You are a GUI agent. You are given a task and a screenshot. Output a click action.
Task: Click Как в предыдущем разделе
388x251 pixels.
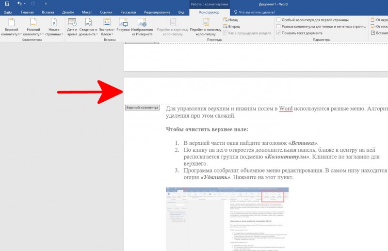coord(247,33)
